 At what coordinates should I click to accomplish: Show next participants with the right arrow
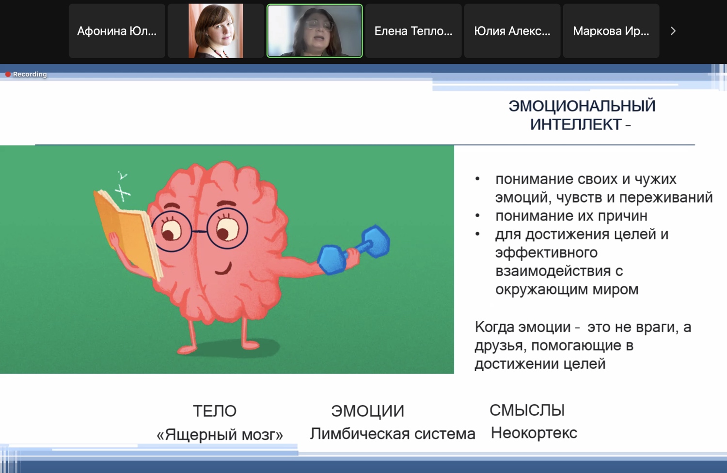tap(673, 31)
